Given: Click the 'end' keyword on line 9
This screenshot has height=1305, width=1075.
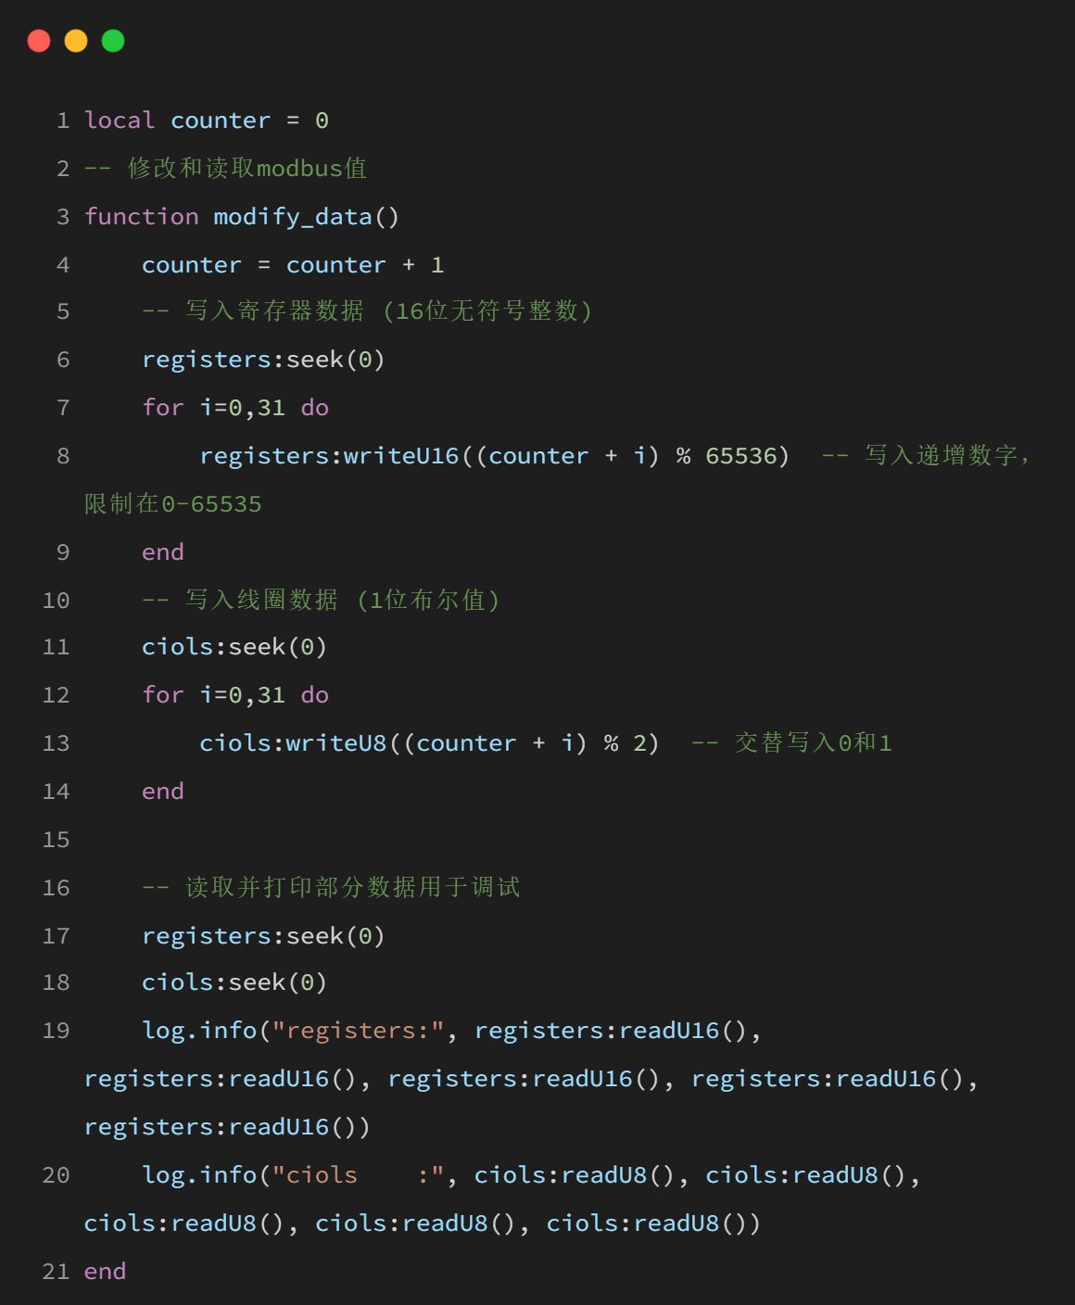Looking at the screenshot, I should pyautogui.click(x=163, y=552).
